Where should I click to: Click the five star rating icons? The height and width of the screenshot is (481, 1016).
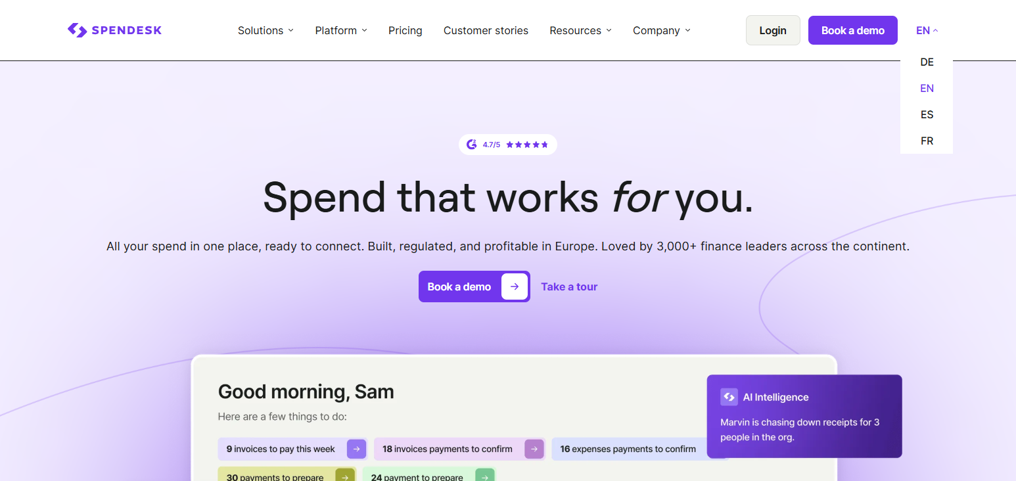point(527,145)
